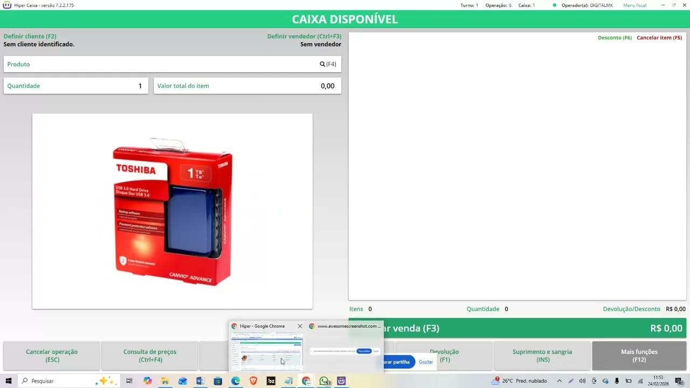
Task: Click Consulta de preços (Ctrl+F4) button
Action: [x=150, y=356]
